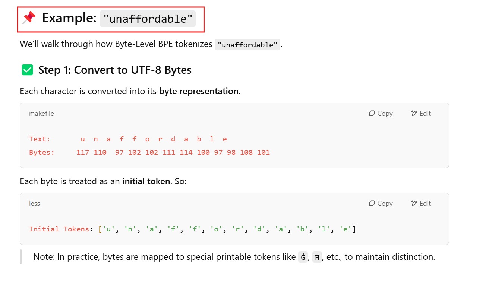This screenshot has width=489, height=281.
Task: Edit the Initial Tokens code block
Action: pos(421,204)
